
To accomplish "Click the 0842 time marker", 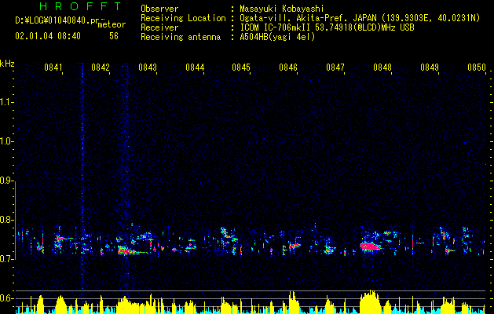I will tap(101, 68).
